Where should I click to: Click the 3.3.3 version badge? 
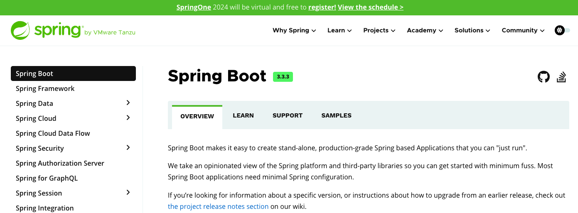pos(283,77)
